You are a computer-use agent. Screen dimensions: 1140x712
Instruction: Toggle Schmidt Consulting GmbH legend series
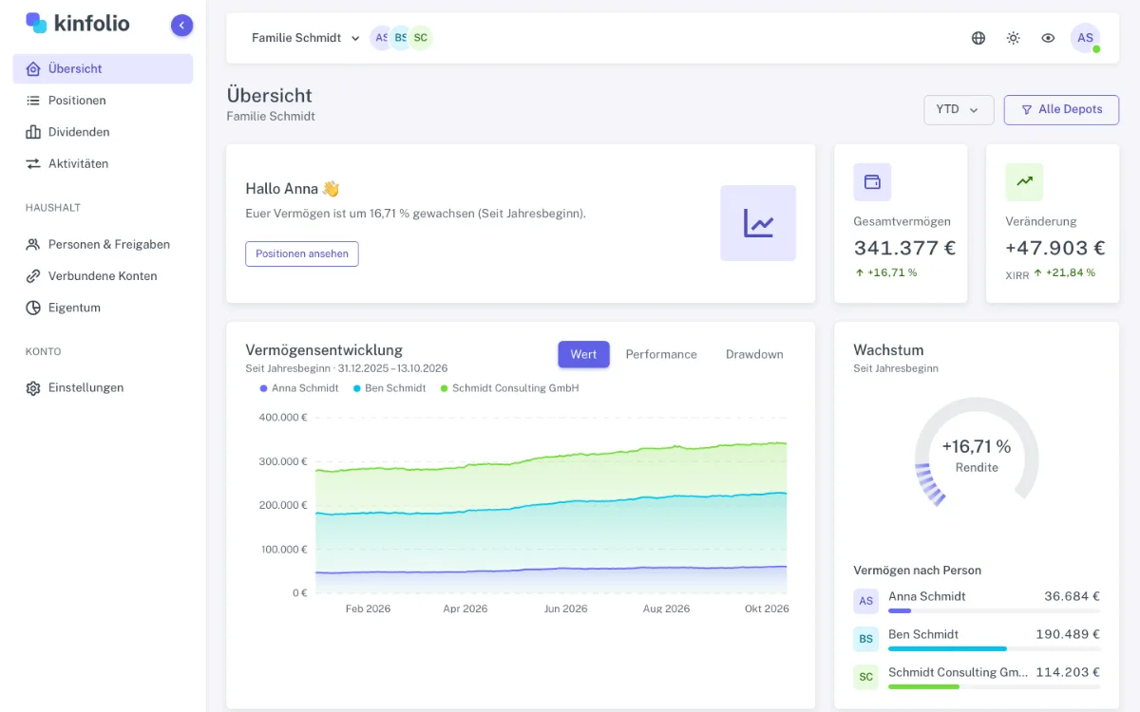pos(509,388)
